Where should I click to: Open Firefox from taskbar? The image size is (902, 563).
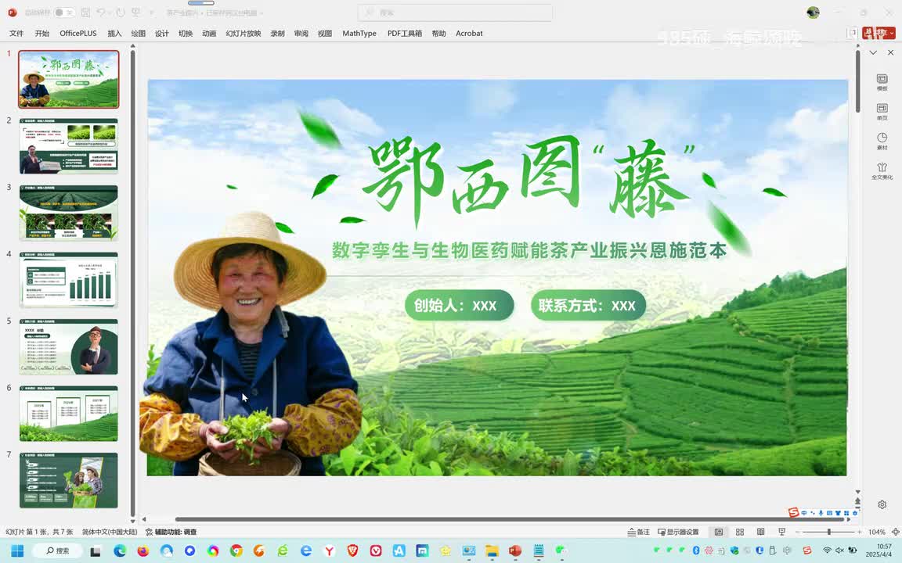click(143, 550)
